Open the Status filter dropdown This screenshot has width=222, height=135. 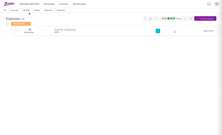[x=171, y=19]
